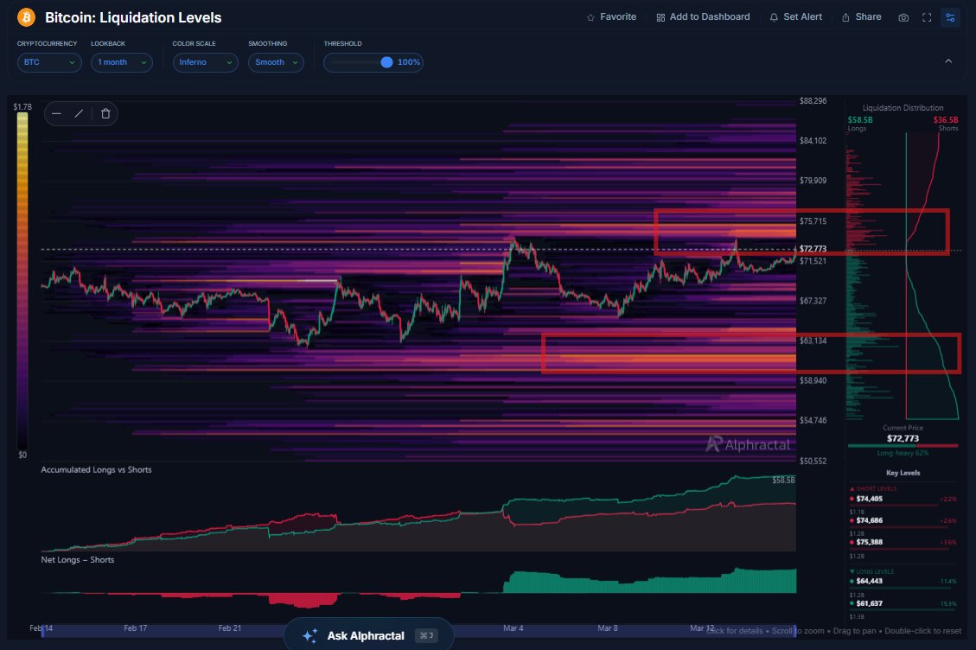
Task: Select the trend line drawing tool
Action: click(79, 114)
